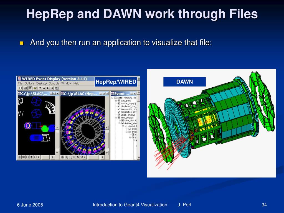This screenshot has height=213, width=284.
Task: Open the Options menu
Action: 29,83
